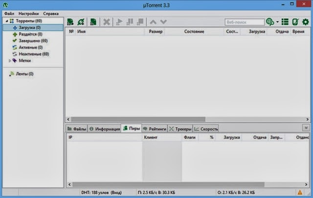Click DHT: 188 узлов status text

pos(101,193)
